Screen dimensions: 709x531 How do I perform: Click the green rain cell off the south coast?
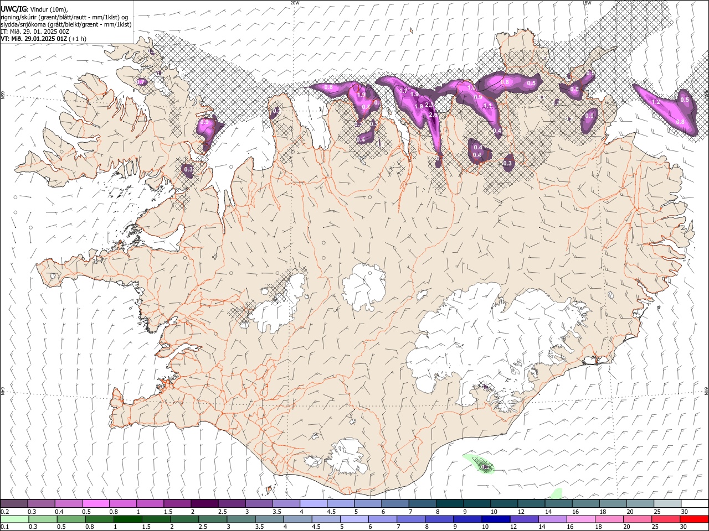tap(480, 464)
